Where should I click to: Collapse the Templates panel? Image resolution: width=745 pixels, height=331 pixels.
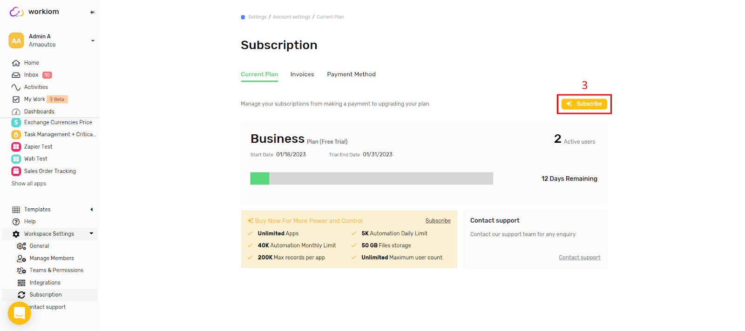point(91,209)
